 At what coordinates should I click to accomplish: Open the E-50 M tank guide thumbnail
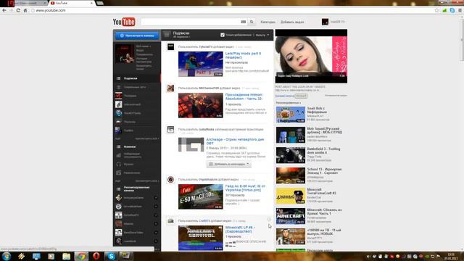(201, 196)
